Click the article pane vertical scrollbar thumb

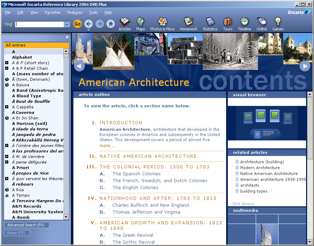pyautogui.click(x=310, y=128)
